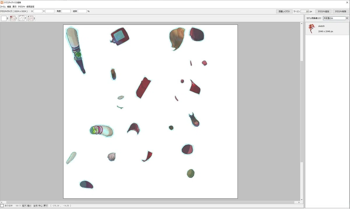Click the 自動レイアウト button
Image resolution: width=350 pixels, height=209 pixels.
pyautogui.click(x=284, y=11)
